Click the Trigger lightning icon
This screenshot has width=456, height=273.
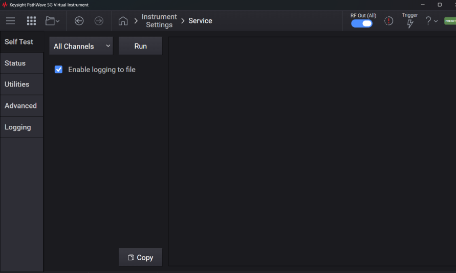(410, 24)
